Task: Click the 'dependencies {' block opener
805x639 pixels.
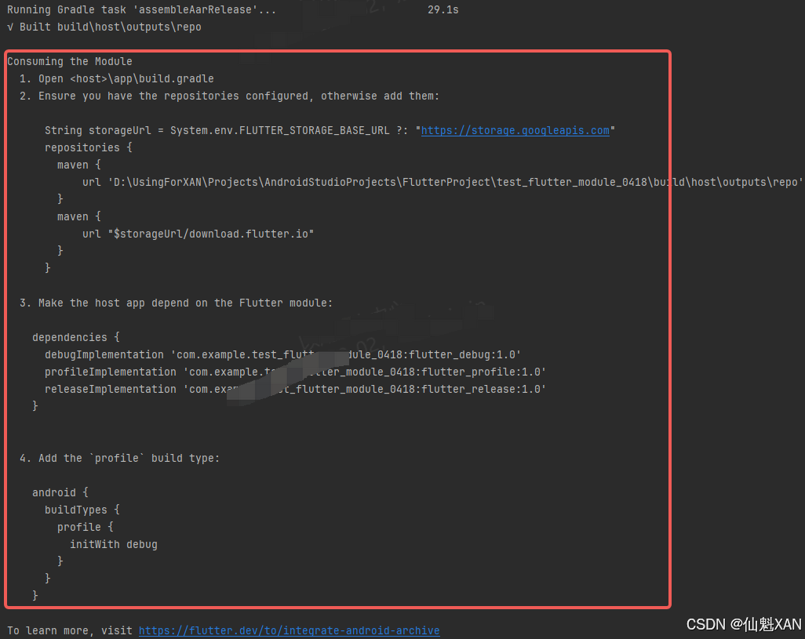Action: 75,337
